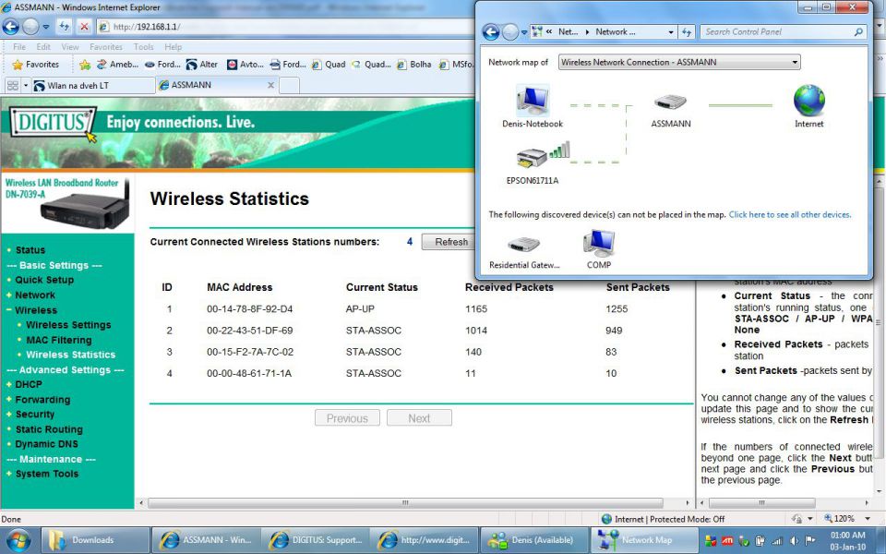
Task: Open the Action Center flag tray icon
Action: pos(809,541)
